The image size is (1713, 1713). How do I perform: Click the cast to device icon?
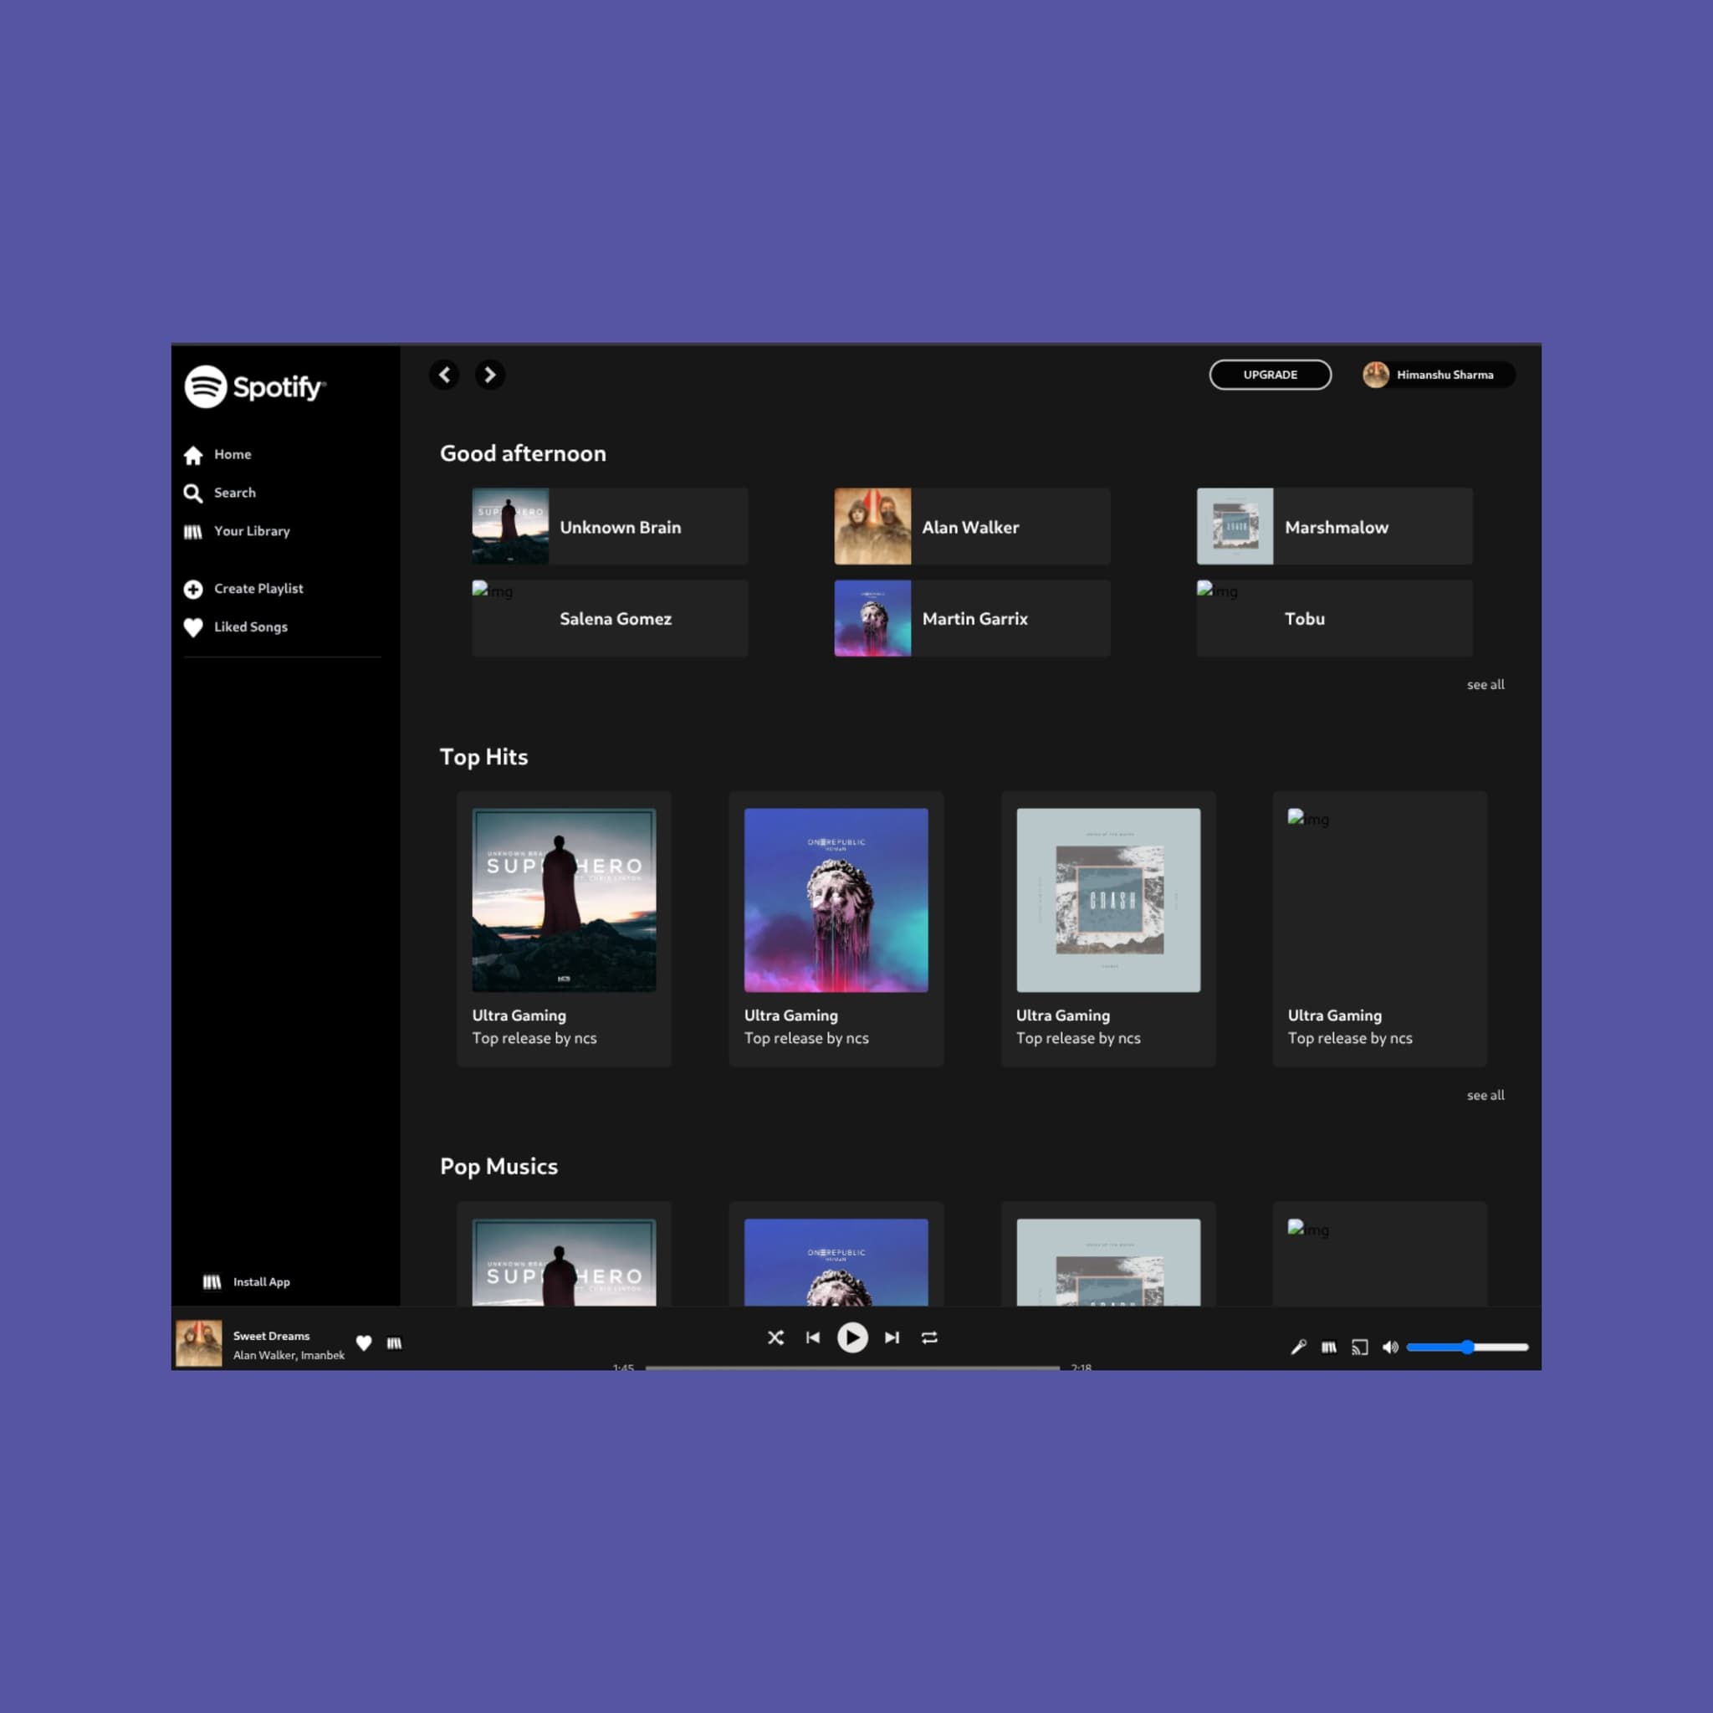click(x=1360, y=1347)
